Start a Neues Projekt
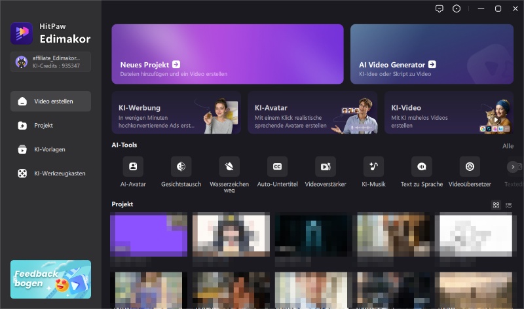This screenshot has width=524, height=309. (x=227, y=54)
